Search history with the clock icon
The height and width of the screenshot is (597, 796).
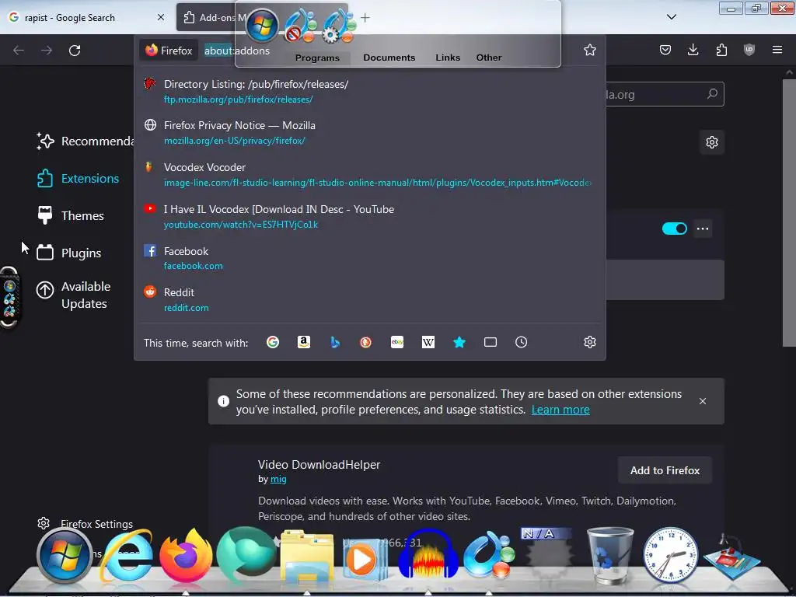(x=522, y=342)
